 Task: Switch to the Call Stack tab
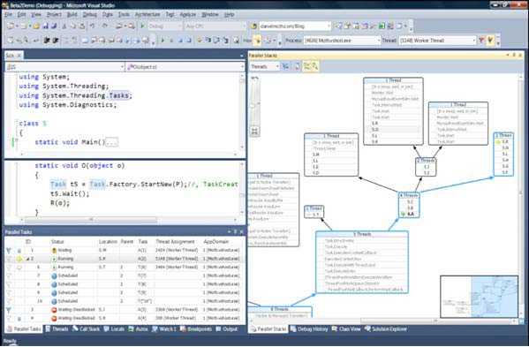click(86, 328)
